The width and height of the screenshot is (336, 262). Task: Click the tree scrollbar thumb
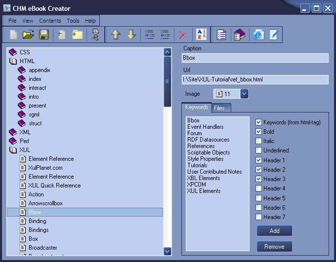pyautogui.click(x=167, y=81)
